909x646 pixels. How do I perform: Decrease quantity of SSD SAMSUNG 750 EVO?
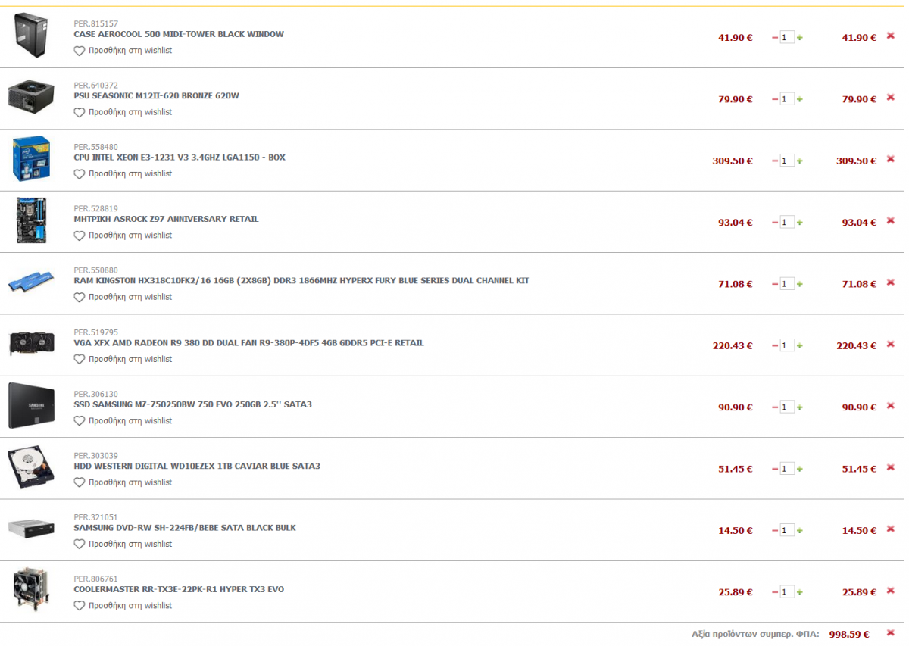click(x=775, y=407)
